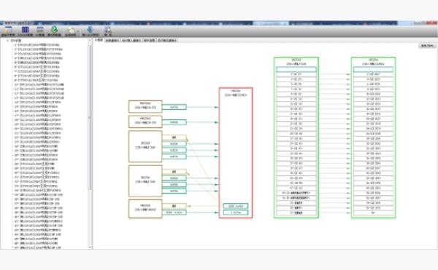Select tree row numbered 5

coord(37,63)
